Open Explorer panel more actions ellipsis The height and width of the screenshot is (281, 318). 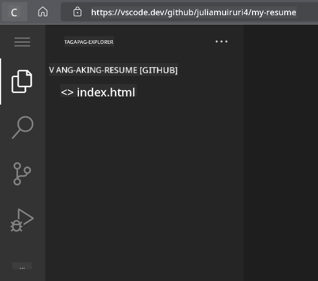pyautogui.click(x=222, y=41)
